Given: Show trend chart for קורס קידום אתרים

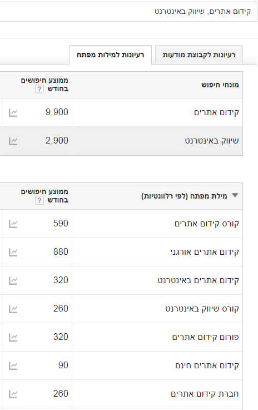Looking at the screenshot, I should click(x=13, y=224).
